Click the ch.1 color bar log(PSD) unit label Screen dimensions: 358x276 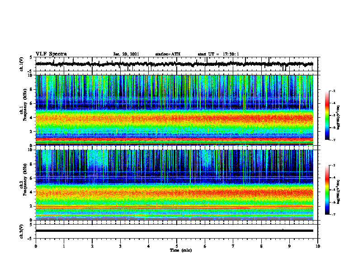click(x=339, y=117)
